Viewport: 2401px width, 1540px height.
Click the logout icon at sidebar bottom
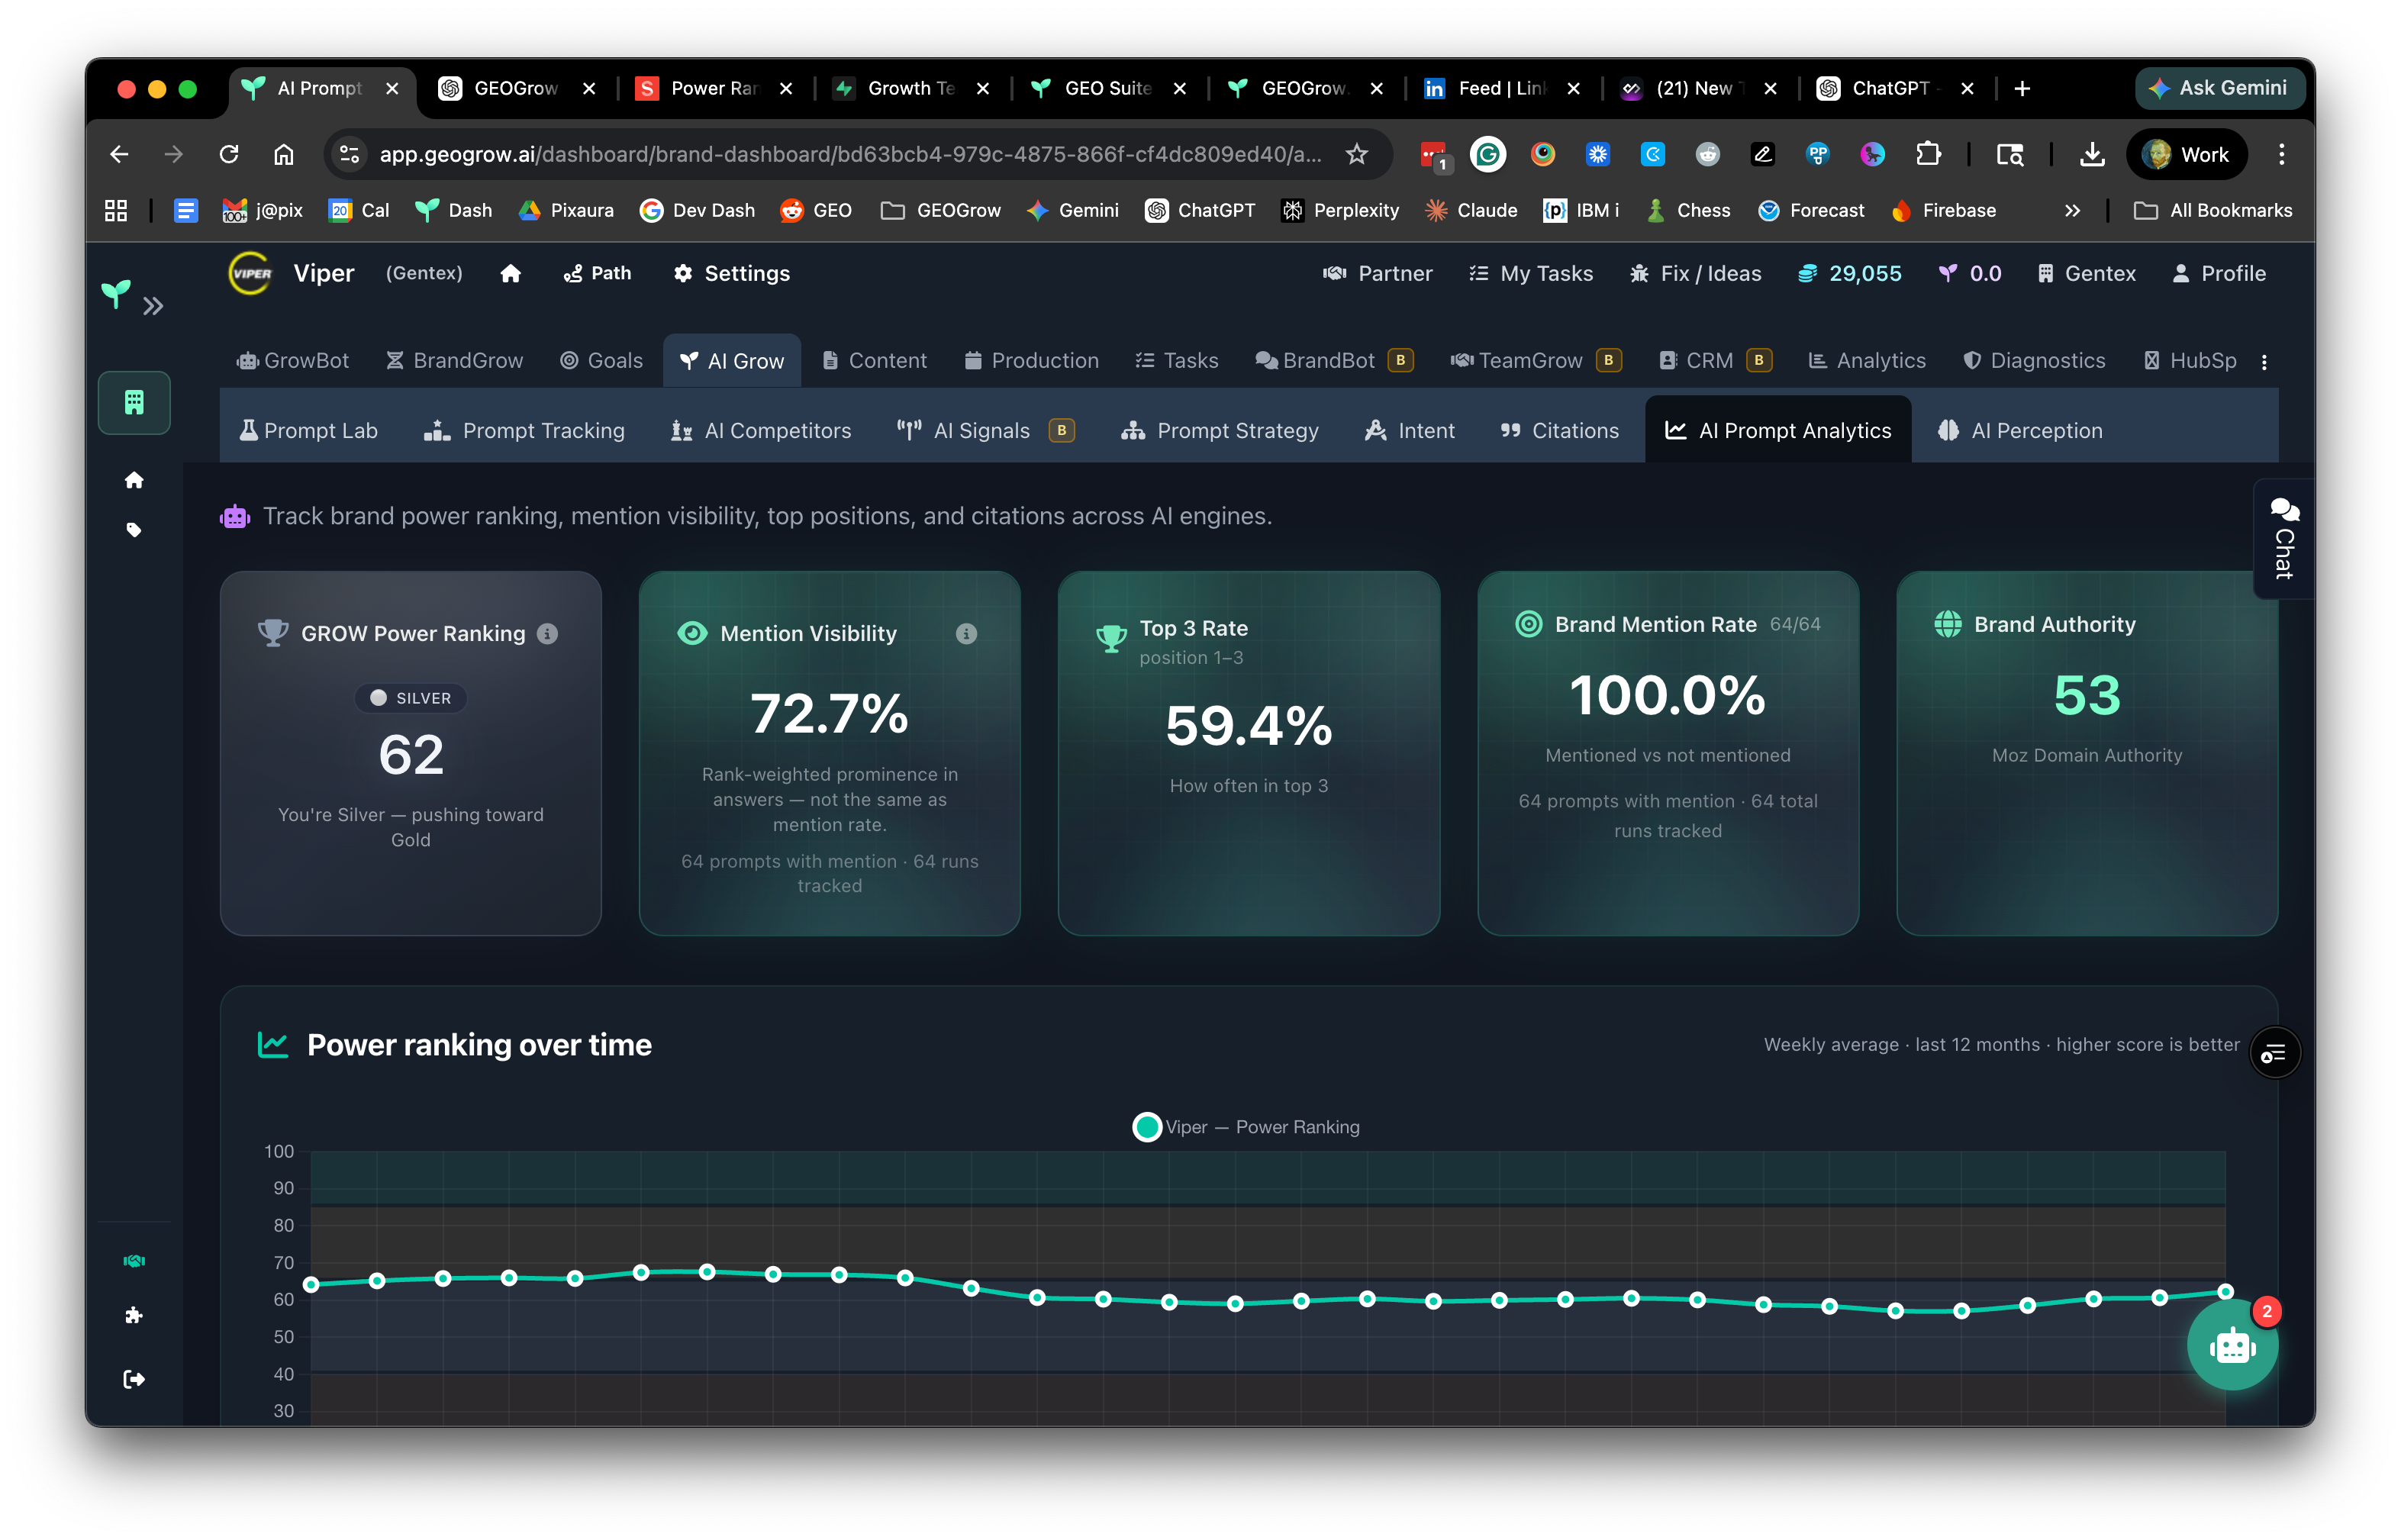[x=134, y=1379]
